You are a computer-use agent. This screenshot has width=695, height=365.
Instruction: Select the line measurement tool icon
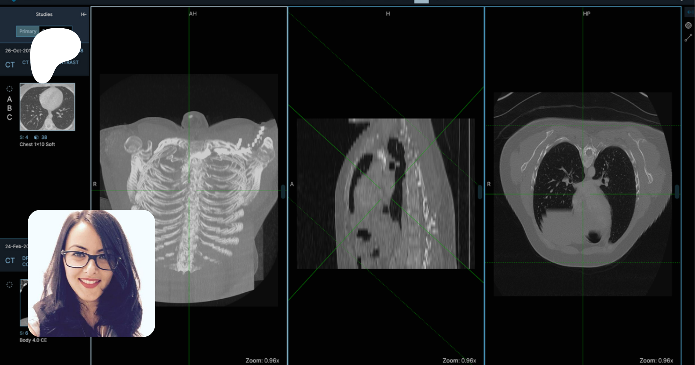(688, 38)
